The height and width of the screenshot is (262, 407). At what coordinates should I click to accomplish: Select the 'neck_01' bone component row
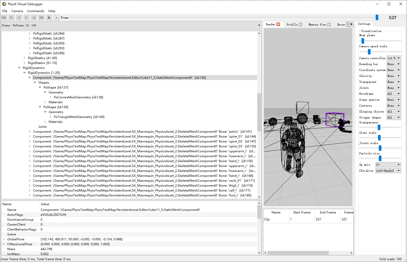coord(144,181)
